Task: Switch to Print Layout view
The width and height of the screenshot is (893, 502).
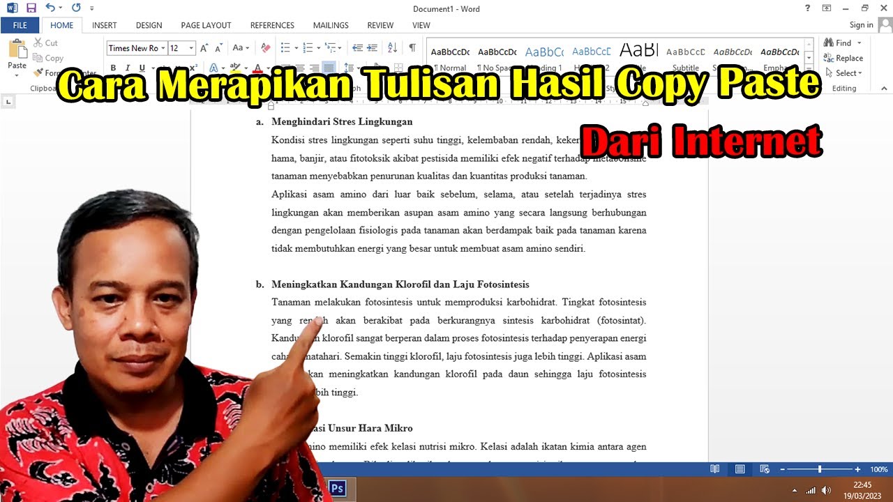Action: [x=740, y=469]
